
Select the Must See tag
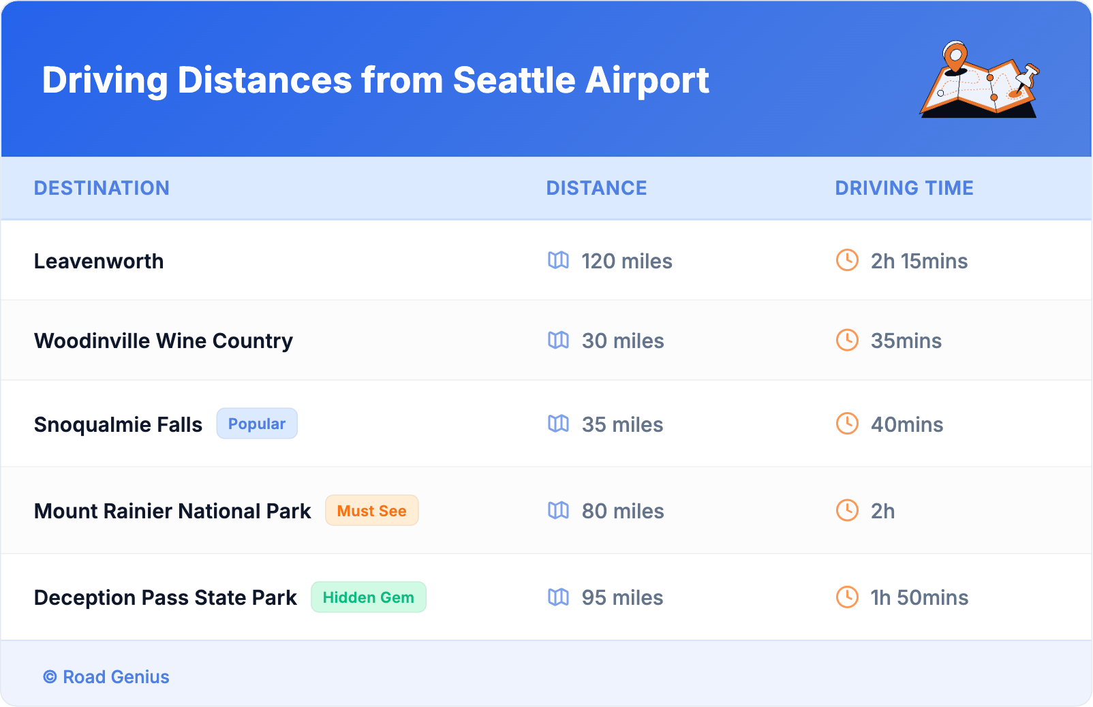(371, 510)
